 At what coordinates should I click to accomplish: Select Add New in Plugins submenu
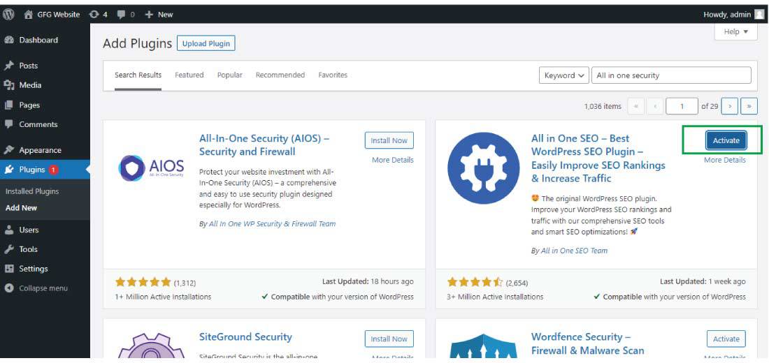click(21, 208)
